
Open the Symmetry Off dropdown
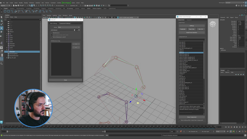(x=74, y=5)
